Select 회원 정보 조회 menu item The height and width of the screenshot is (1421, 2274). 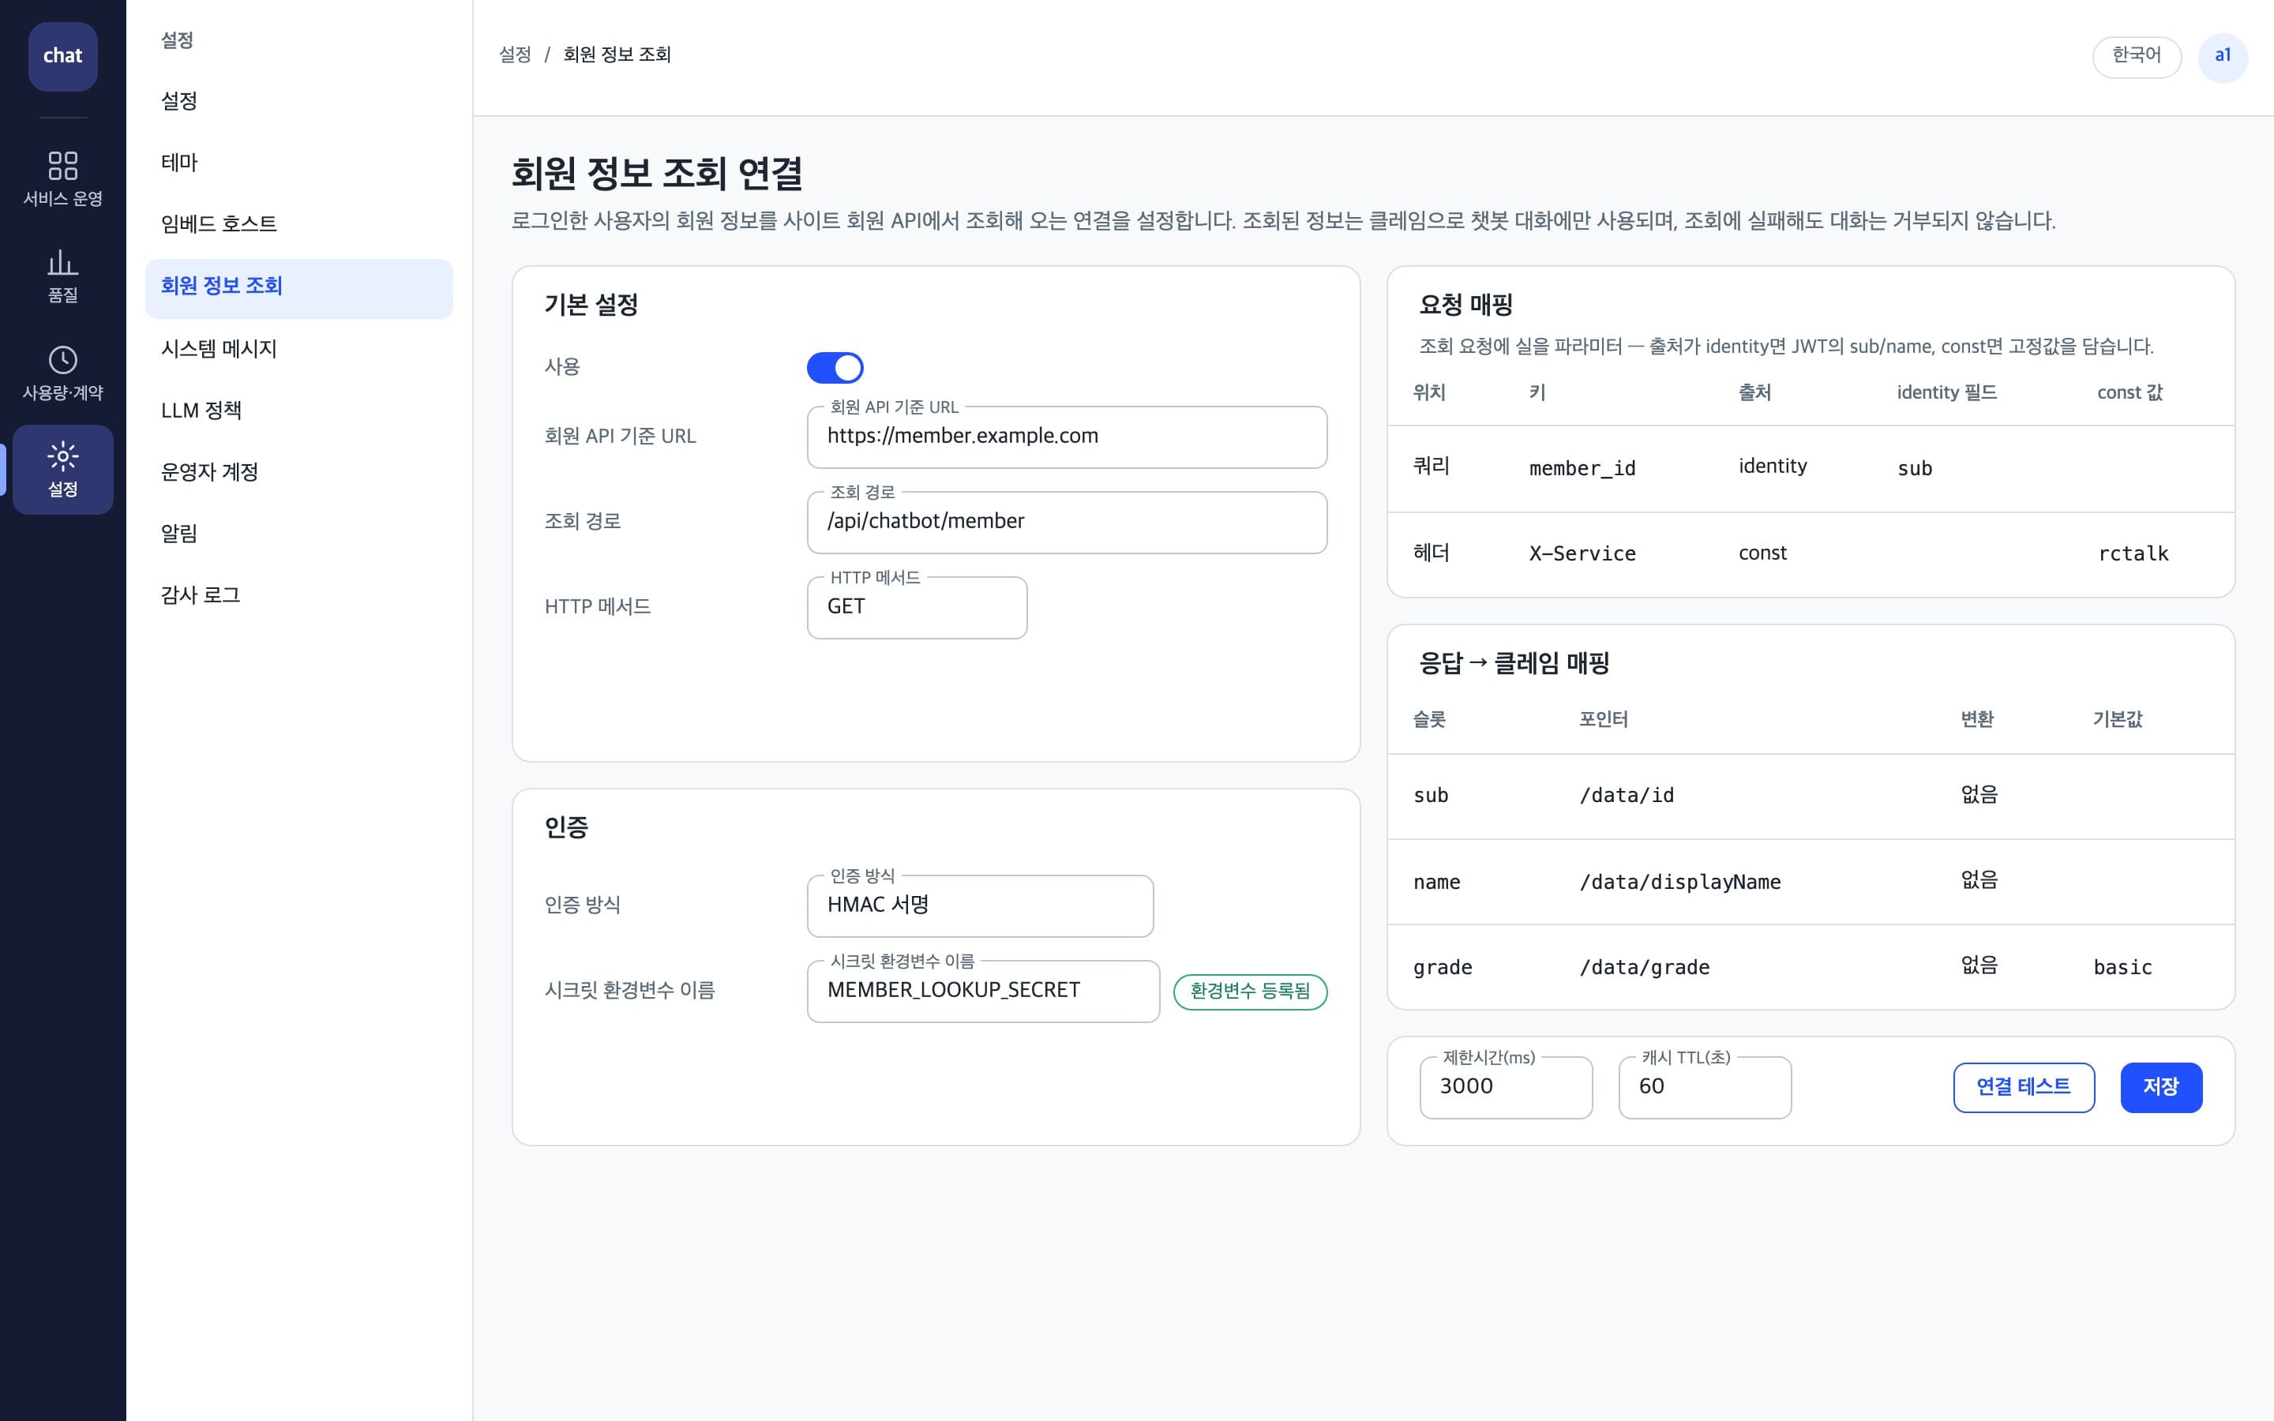(x=298, y=287)
